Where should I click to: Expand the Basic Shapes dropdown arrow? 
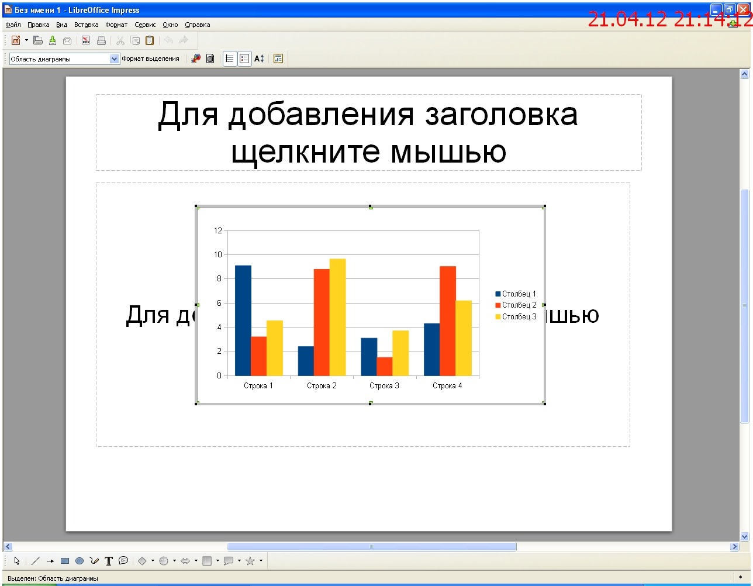(153, 561)
